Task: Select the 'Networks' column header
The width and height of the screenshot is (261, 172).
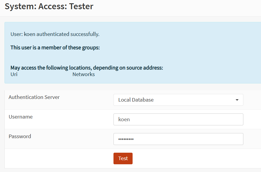Action: (x=84, y=74)
